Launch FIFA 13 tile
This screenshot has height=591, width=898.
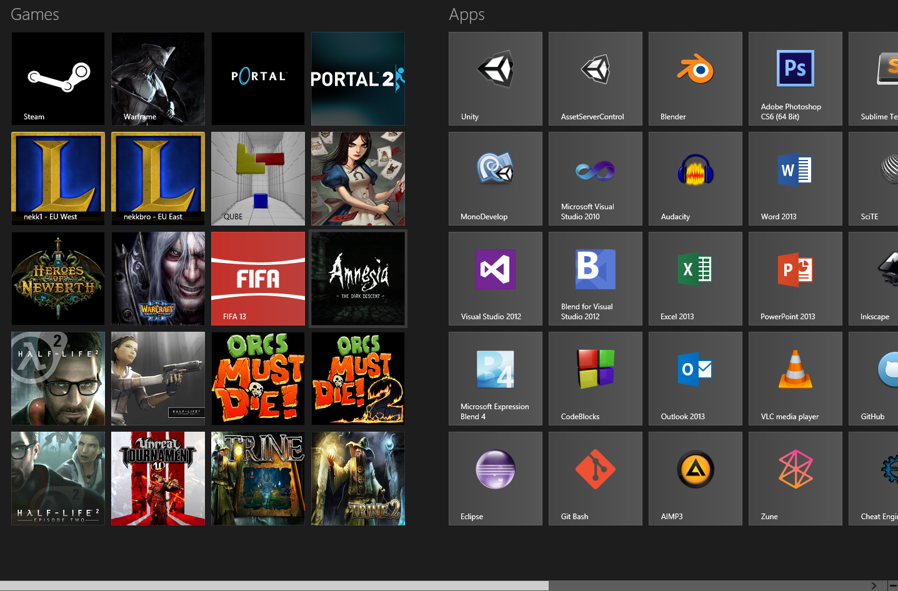(x=258, y=279)
